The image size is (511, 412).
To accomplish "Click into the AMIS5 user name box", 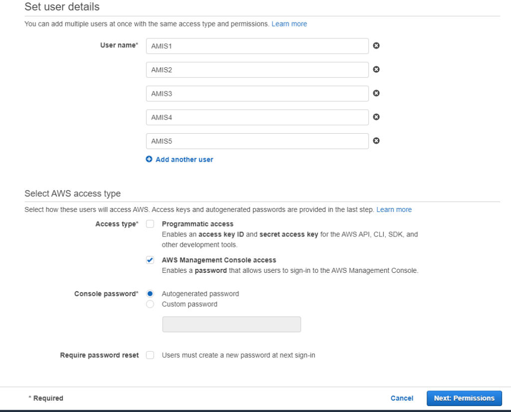I will pos(257,141).
